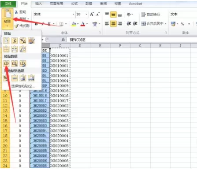Switch to the 视图 (View) tab
The image size is (197, 170).
click(x=118, y=4)
